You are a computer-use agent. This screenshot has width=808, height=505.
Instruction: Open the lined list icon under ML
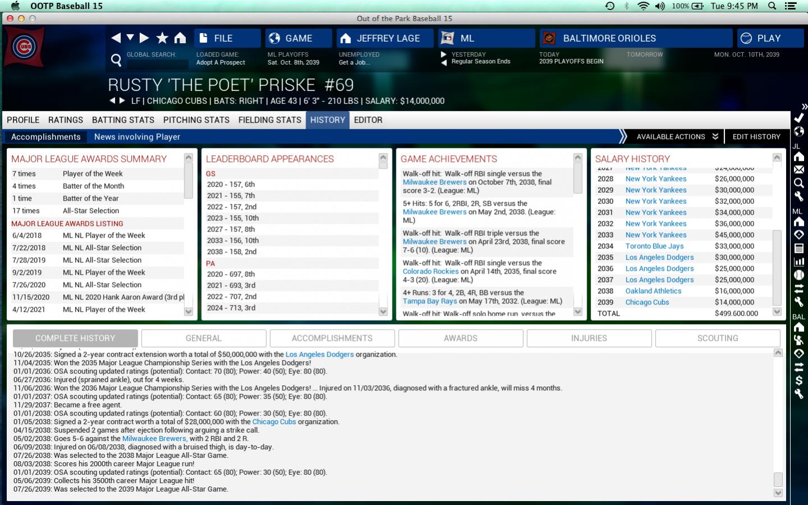click(x=799, y=248)
